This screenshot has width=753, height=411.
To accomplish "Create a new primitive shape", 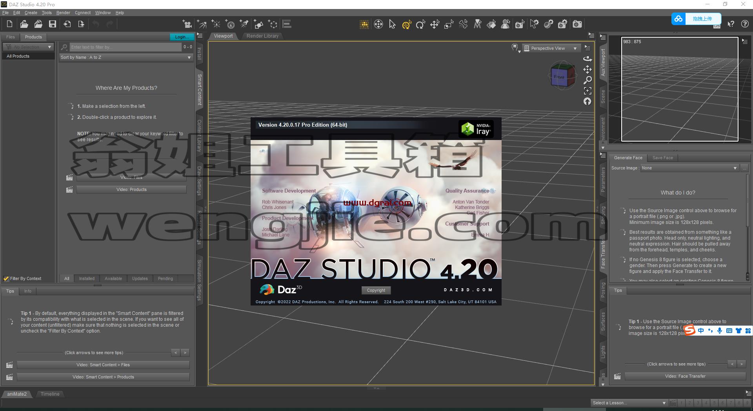I will (x=258, y=24).
